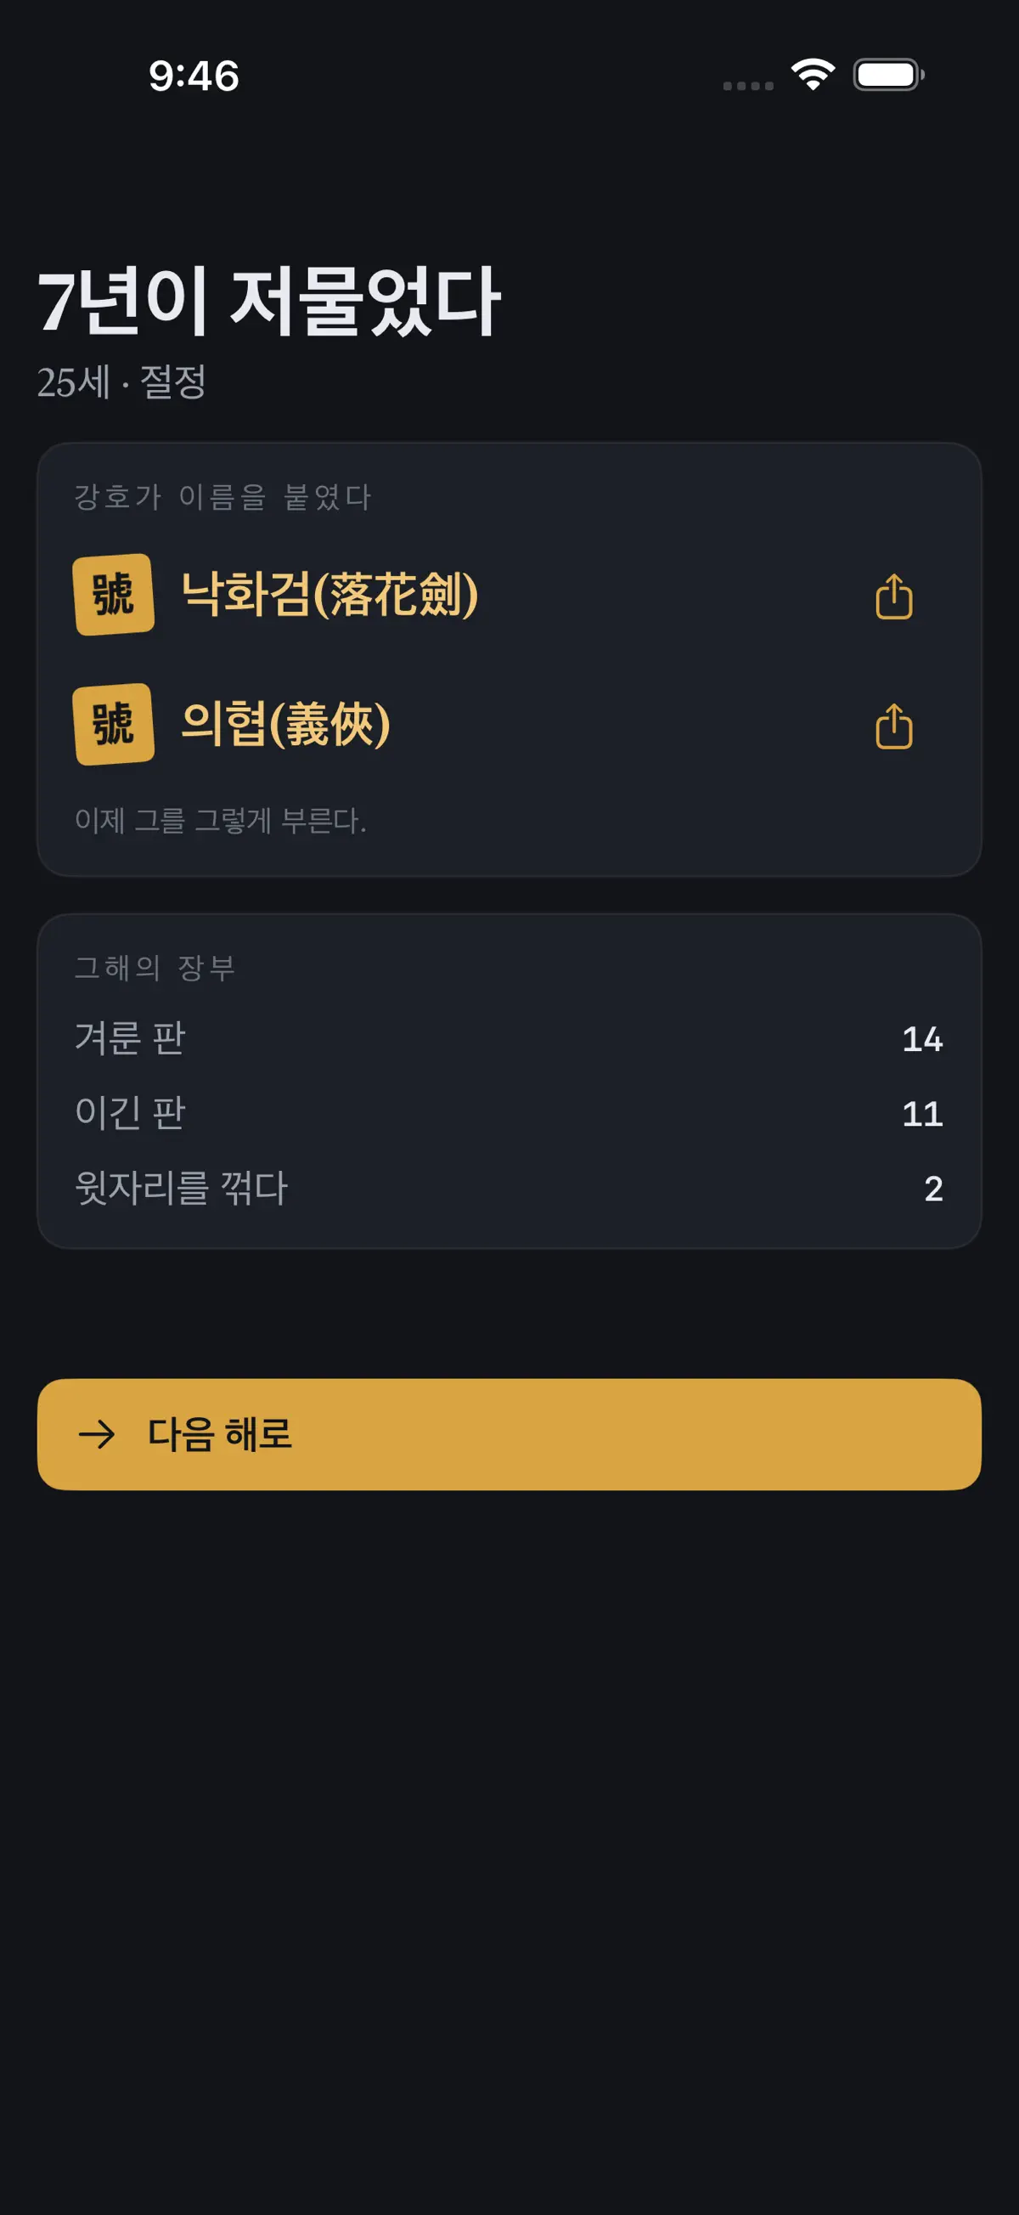Tap the 겨룬 판 stat row
The image size is (1019, 2215).
[x=509, y=1039]
